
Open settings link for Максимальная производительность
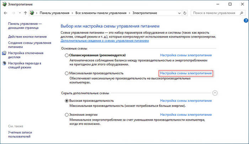[186, 73]
